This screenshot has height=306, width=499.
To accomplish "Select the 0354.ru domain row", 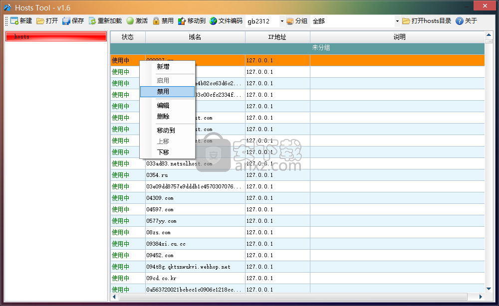I will [x=297, y=175].
